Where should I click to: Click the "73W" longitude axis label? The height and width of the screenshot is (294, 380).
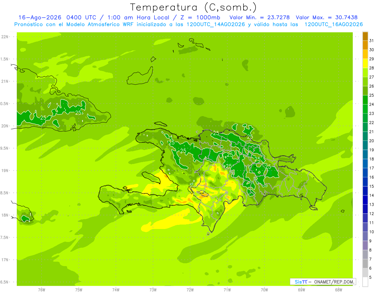[x=153, y=290]
